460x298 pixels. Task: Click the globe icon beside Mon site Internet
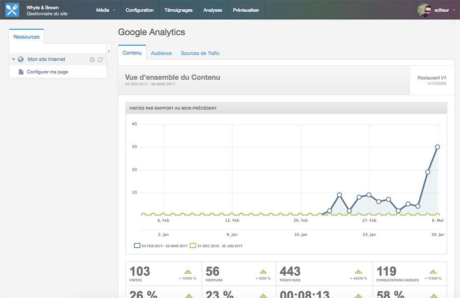[21, 60]
